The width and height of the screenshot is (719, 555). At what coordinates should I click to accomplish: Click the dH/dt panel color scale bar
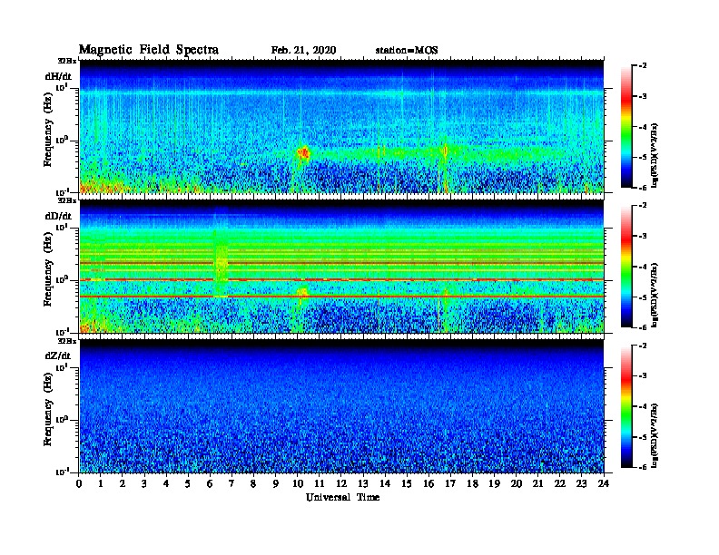[626, 127]
